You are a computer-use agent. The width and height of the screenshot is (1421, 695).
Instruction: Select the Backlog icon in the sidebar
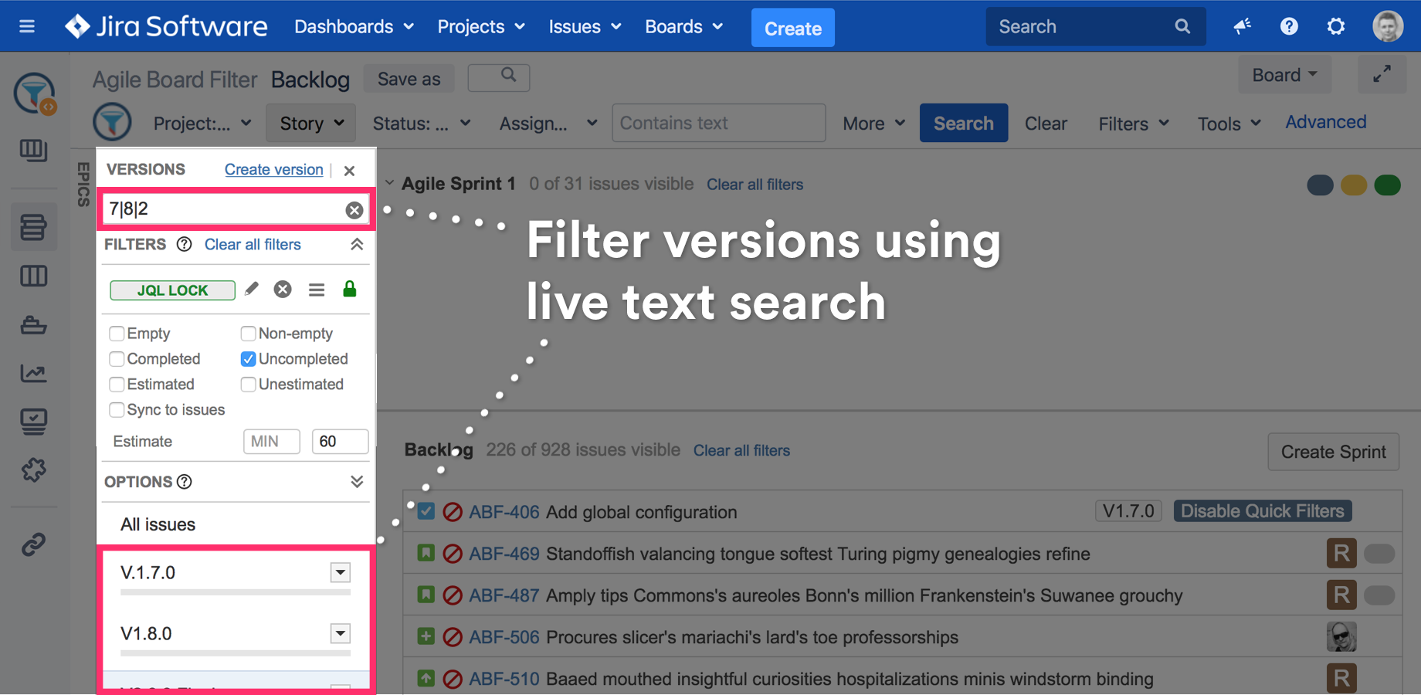click(x=34, y=226)
